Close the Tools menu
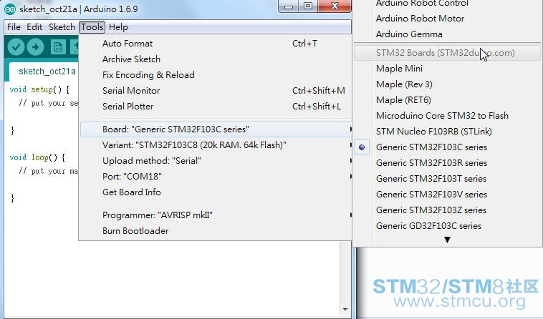The height and width of the screenshot is (319, 543). pyautogui.click(x=92, y=27)
